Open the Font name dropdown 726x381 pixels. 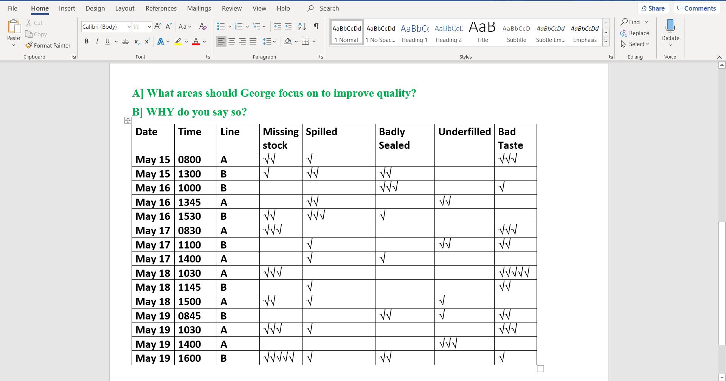(129, 26)
